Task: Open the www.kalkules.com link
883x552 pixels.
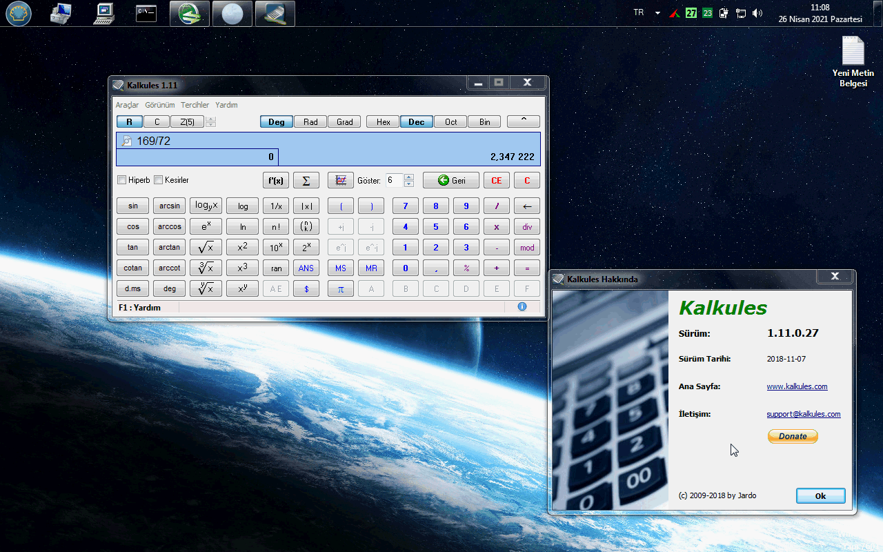Action: click(x=797, y=386)
